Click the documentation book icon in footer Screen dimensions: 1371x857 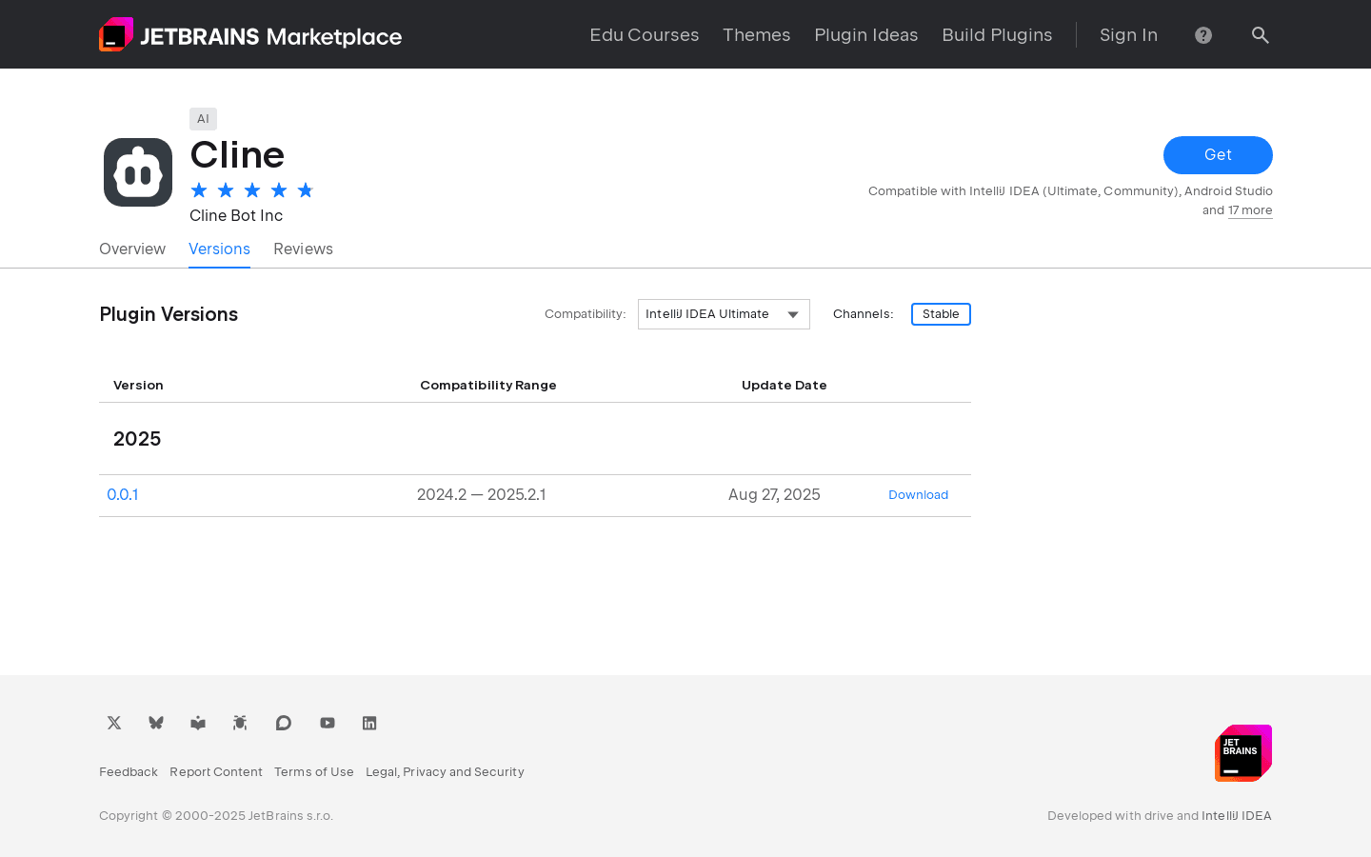[x=197, y=723]
